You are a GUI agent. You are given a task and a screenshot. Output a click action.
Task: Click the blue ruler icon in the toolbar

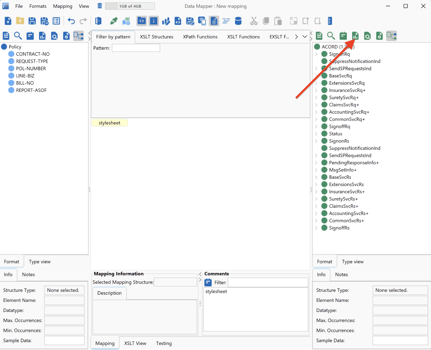pyautogui.click(x=330, y=21)
